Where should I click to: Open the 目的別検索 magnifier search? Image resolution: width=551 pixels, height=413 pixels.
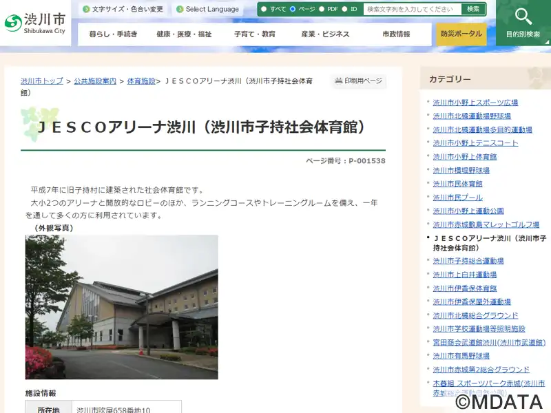point(523,23)
